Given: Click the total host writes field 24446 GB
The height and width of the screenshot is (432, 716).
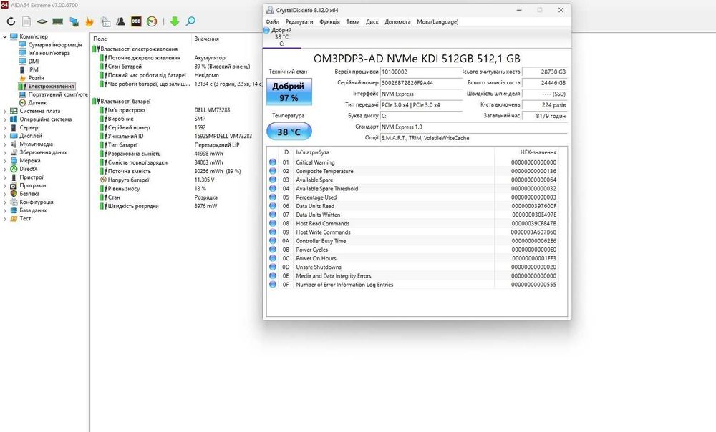Looking at the screenshot, I should tap(544, 82).
